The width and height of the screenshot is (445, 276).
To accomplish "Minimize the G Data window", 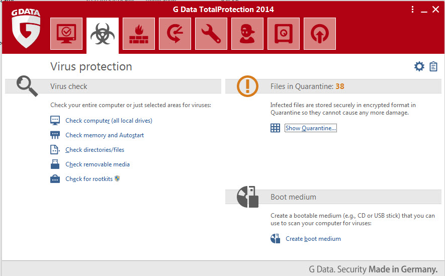I will tap(424, 12).
